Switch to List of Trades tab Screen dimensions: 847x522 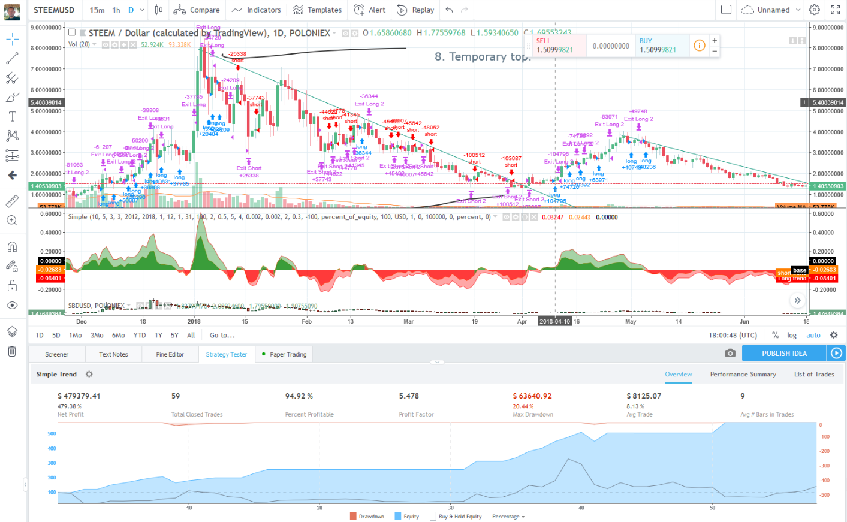[x=814, y=374]
